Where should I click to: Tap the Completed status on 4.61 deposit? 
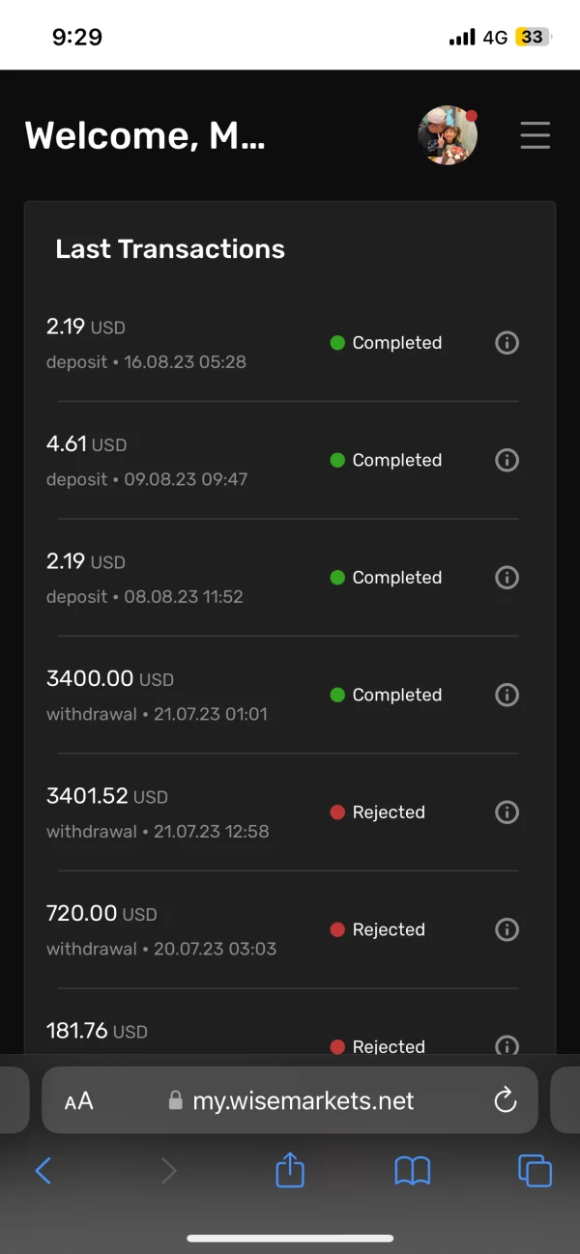[396, 460]
